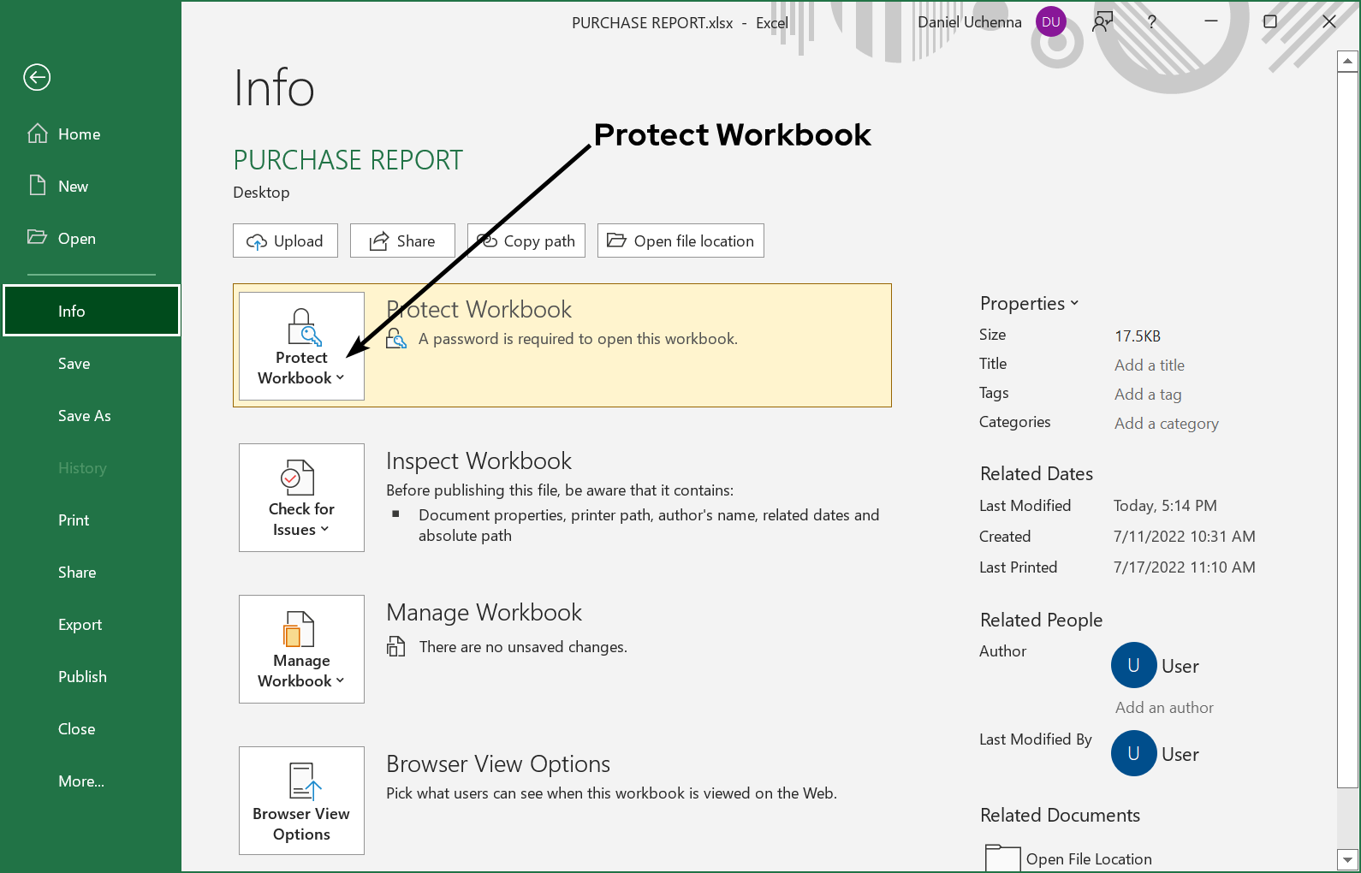Expand the Check for Issues dropdown
This screenshot has width=1361, height=873.
(x=301, y=497)
